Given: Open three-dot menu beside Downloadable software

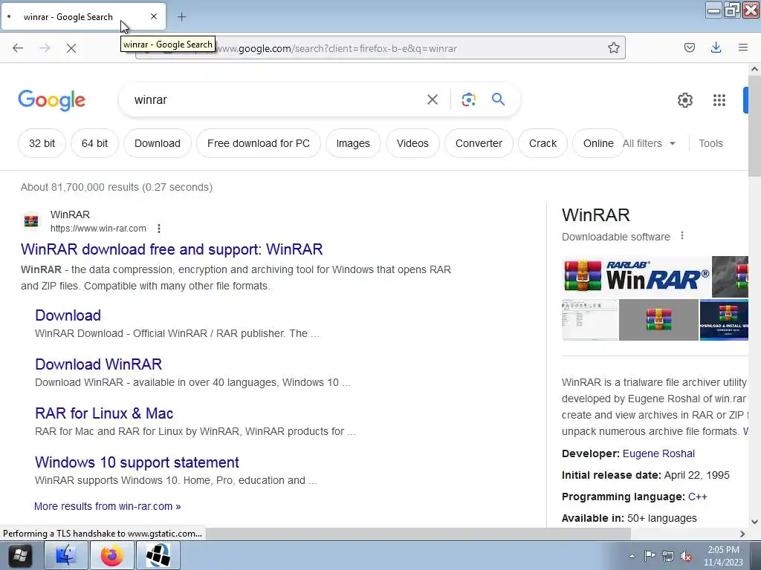Looking at the screenshot, I should 682,236.
